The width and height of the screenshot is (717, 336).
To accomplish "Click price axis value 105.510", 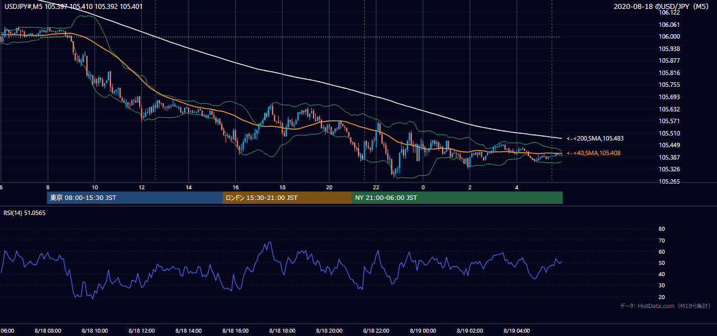I will point(669,133).
